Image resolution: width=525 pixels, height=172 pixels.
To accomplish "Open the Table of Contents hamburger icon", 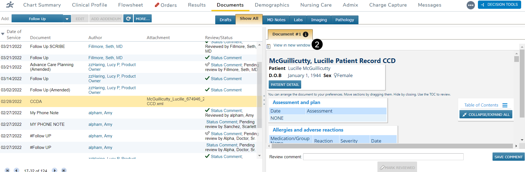I will click(x=505, y=105).
